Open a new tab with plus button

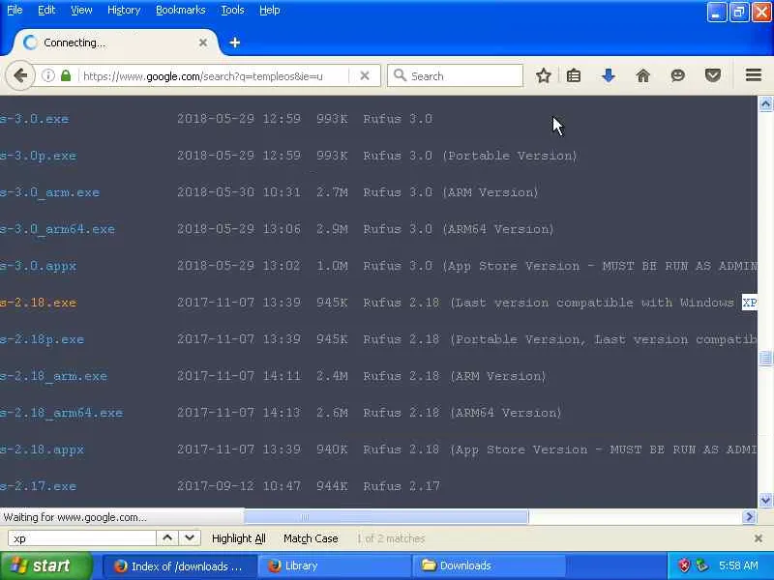point(234,43)
